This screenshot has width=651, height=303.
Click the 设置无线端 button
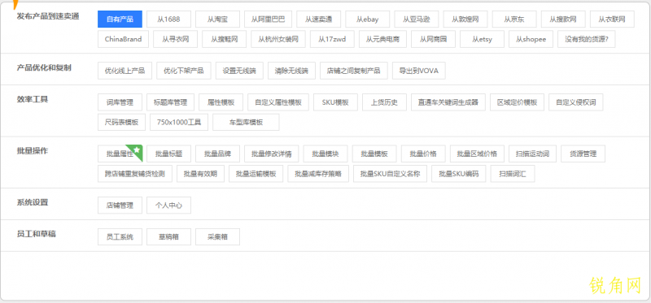click(x=239, y=71)
